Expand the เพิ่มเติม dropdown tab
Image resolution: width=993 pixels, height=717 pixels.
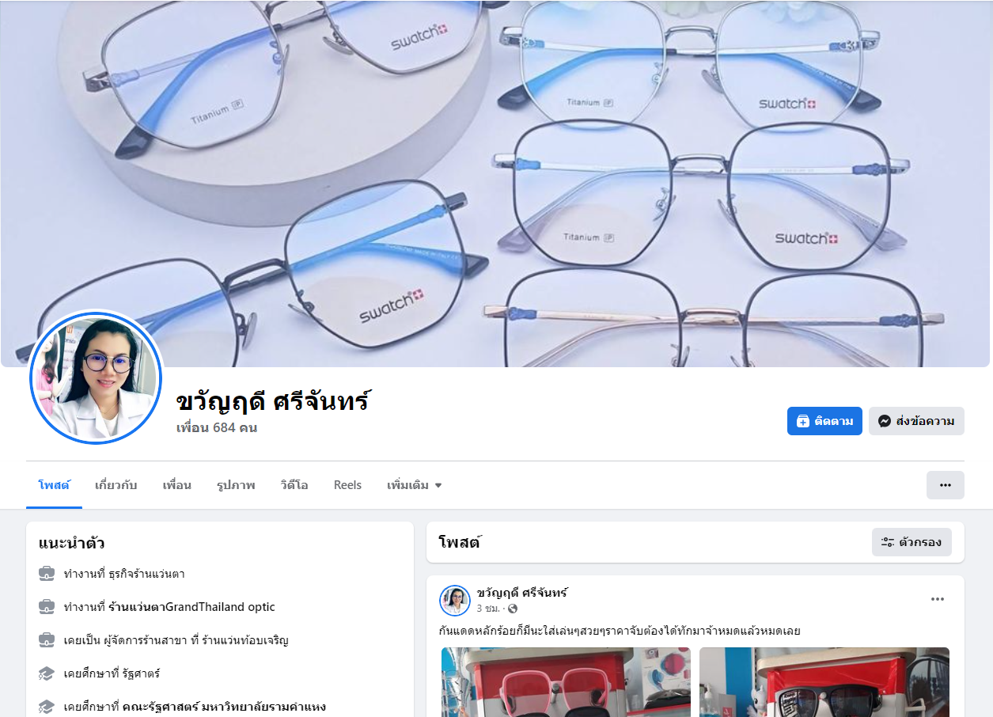point(415,485)
